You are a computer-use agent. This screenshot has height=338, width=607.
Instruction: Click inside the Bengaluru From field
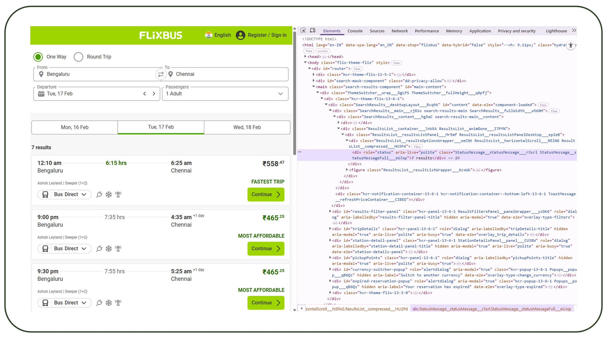82,74
